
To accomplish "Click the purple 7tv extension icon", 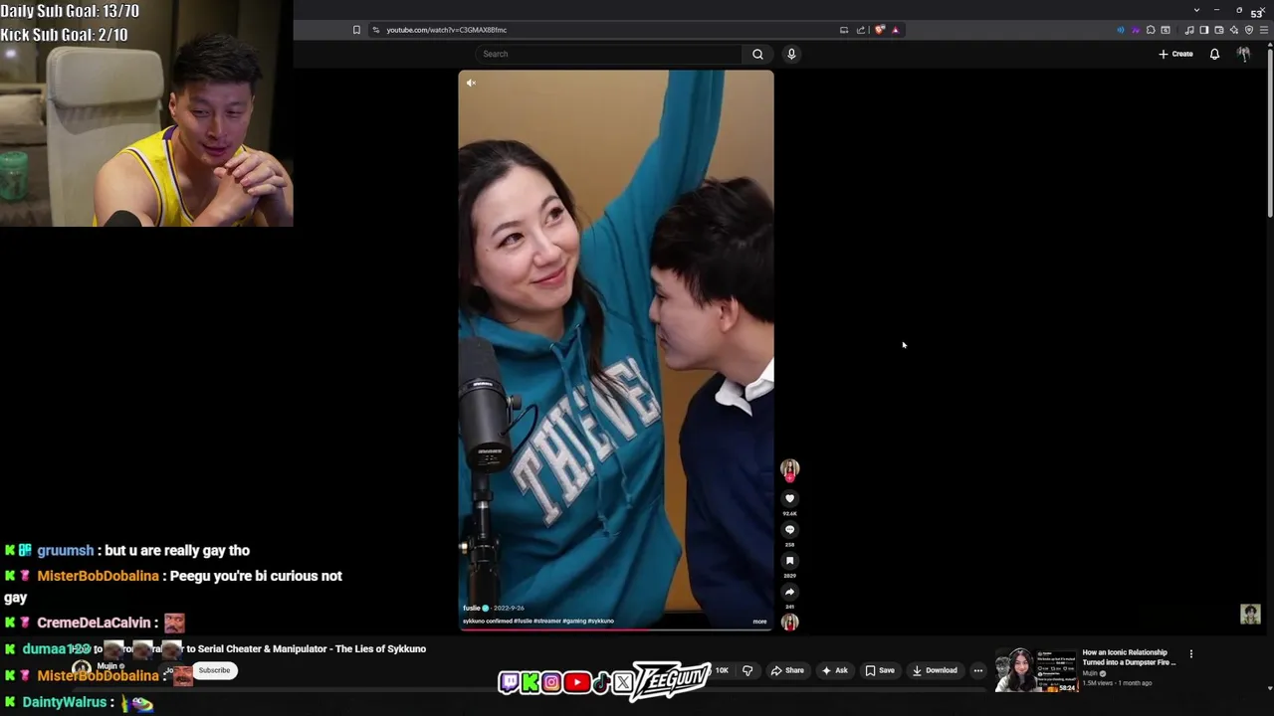I will coord(1136,30).
